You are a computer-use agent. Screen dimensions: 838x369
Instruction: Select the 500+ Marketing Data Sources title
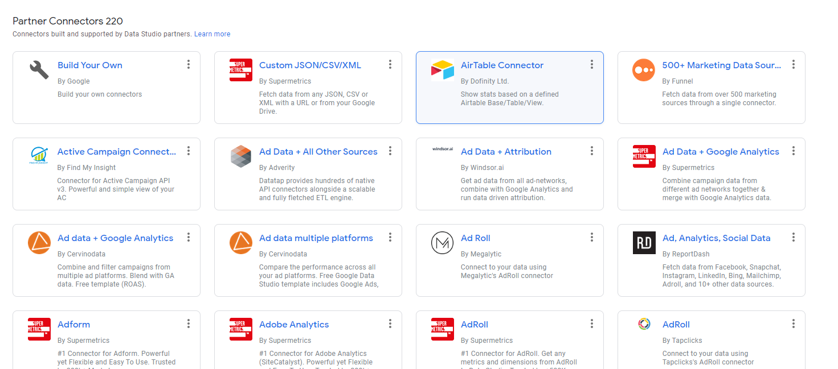point(722,65)
